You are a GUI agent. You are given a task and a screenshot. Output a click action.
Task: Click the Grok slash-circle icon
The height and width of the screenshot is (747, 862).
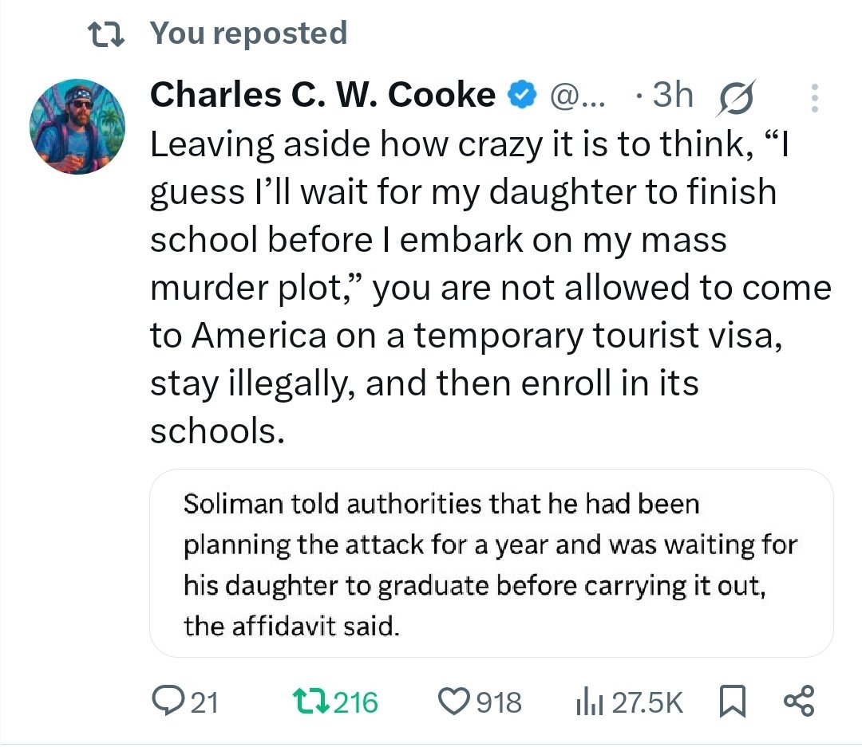[x=737, y=97]
